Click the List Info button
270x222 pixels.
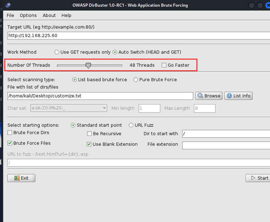tap(239, 96)
